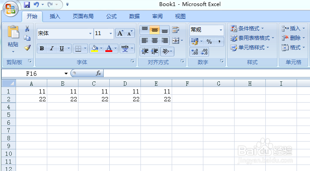This screenshot has height=171, width=310.
Task: Cut selection using the scissors icon
Action: pyautogui.click(x=27, y=29)
